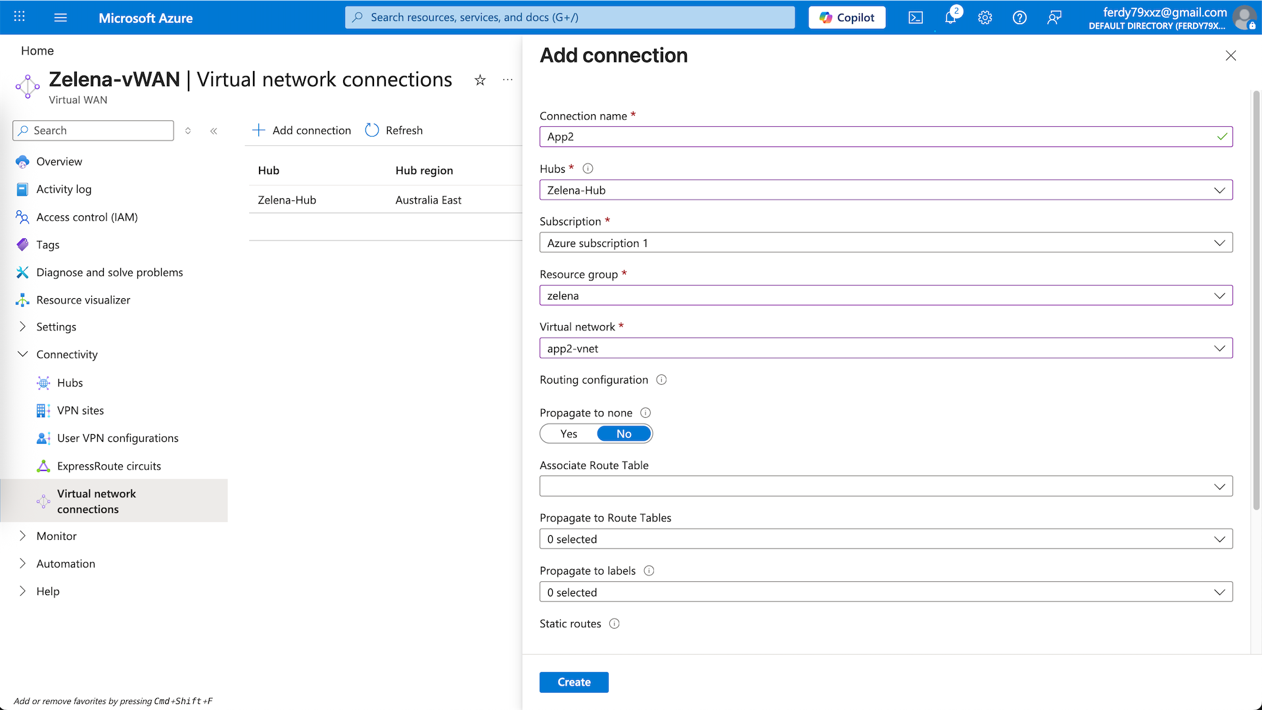Screen dimensions: 1262x710
Task: Open Propagate to Route Tables dropdown
Action: point(885,539)
